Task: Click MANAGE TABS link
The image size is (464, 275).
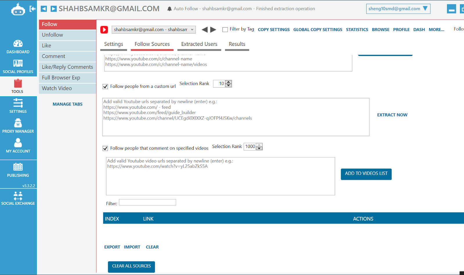Action: [68, 104]
